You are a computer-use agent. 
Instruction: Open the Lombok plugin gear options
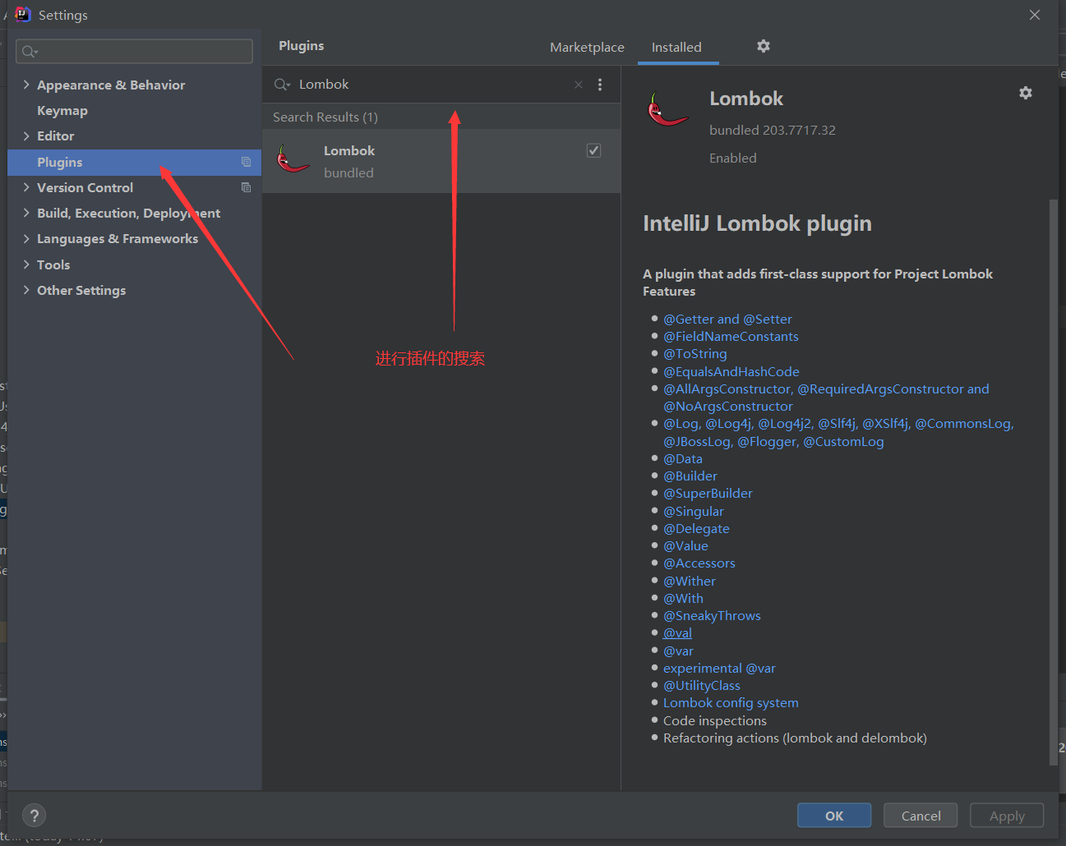point(1026,93)
